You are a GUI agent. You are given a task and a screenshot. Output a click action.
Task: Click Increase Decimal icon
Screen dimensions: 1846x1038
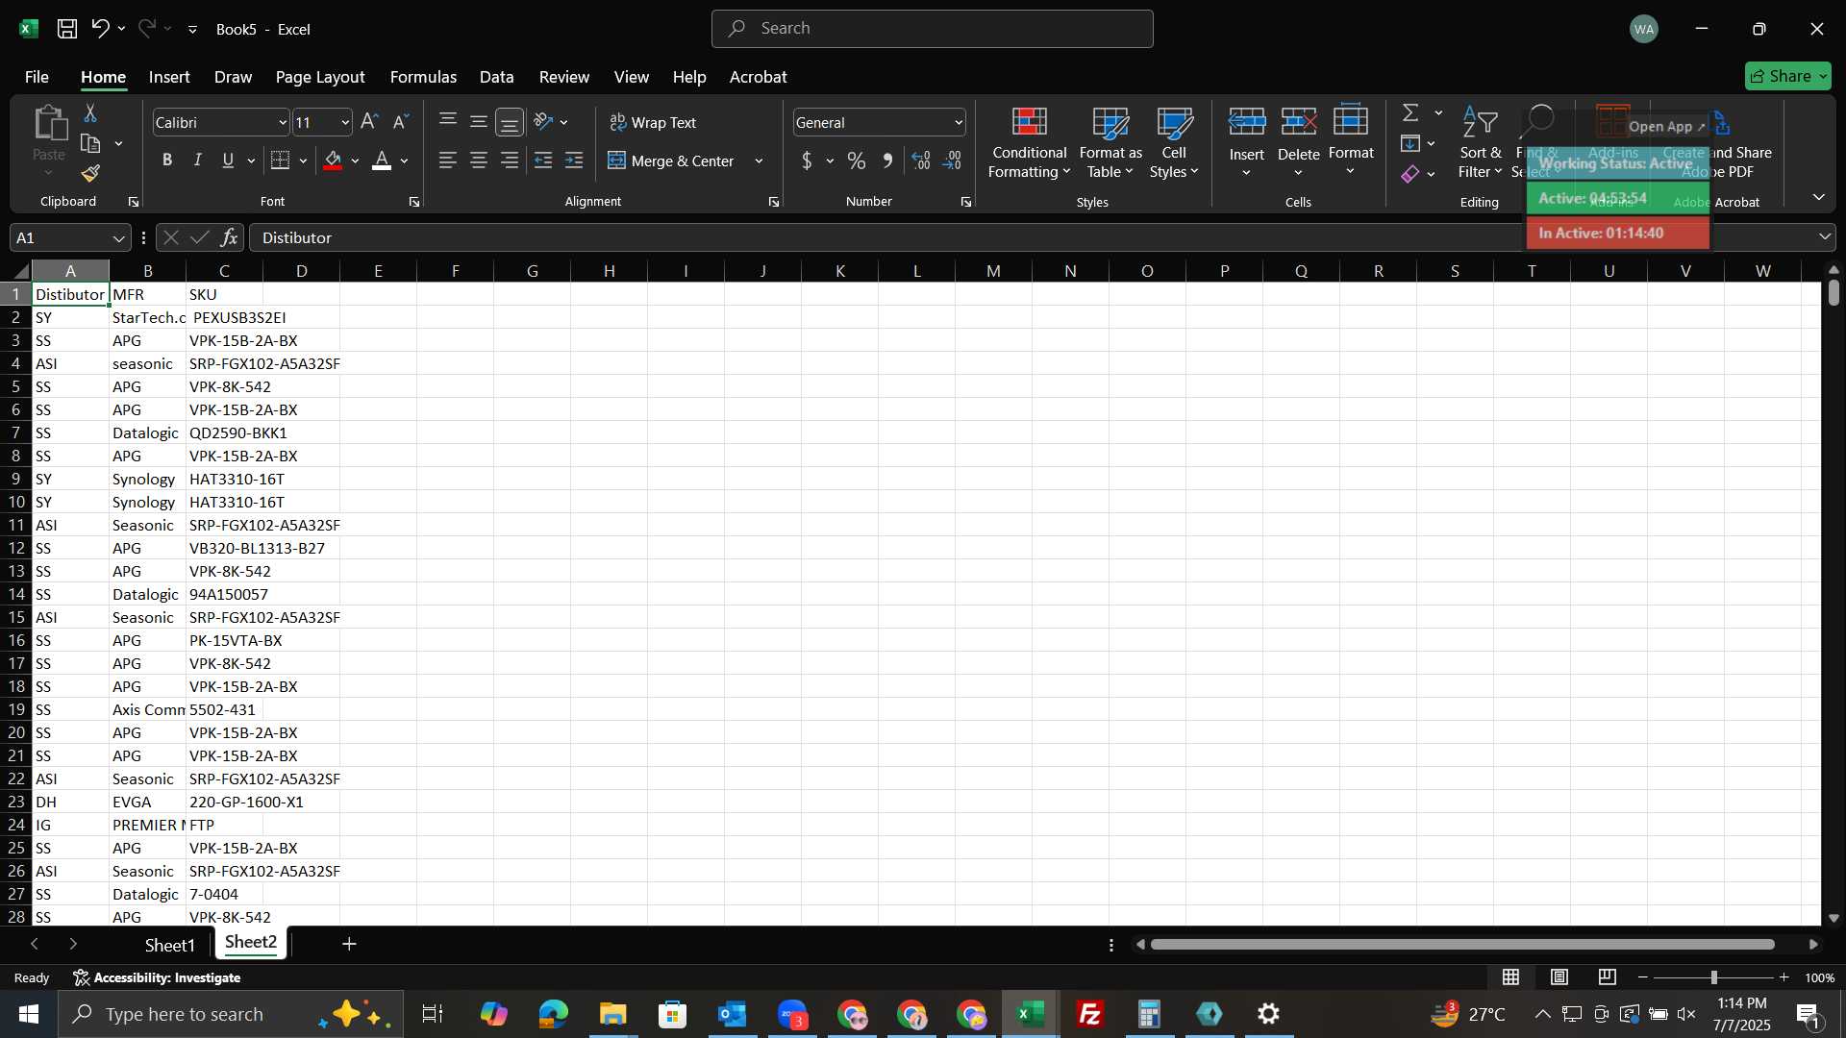(921, 161)
